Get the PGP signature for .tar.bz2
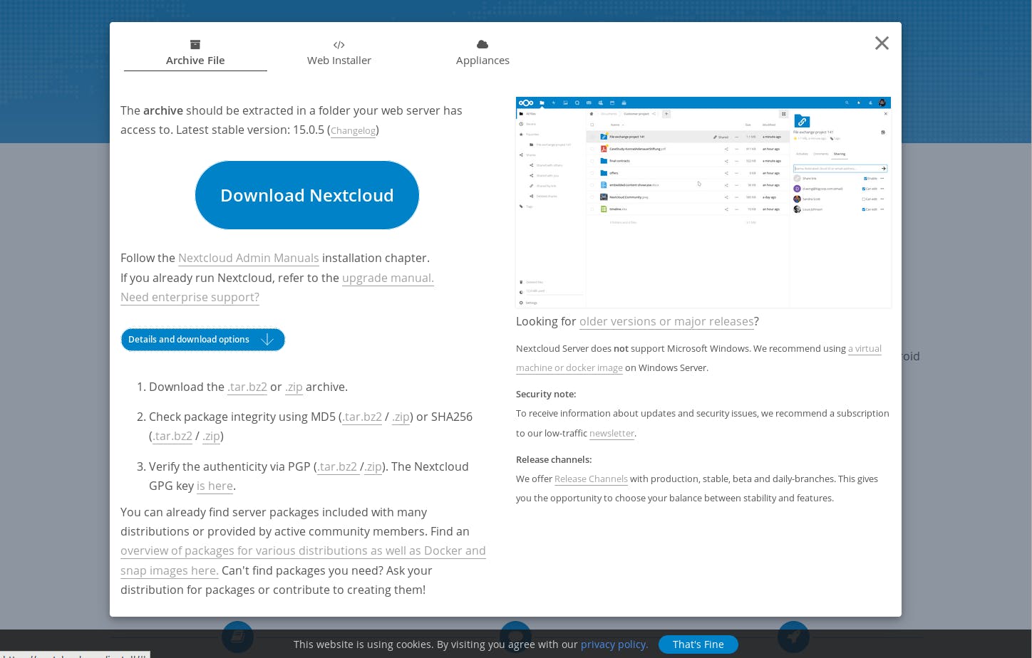The width and height of the screenshot is (1032, 658). click(337, 466)
